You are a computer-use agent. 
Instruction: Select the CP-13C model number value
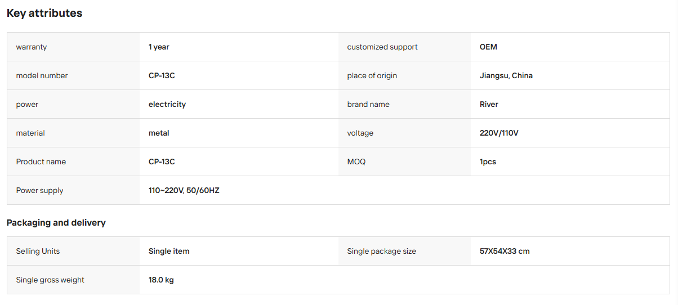[162, 76]
